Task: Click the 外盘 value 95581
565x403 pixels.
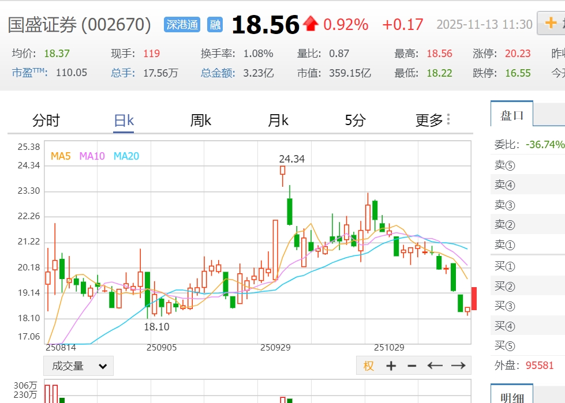Action: tap(540, 365)
